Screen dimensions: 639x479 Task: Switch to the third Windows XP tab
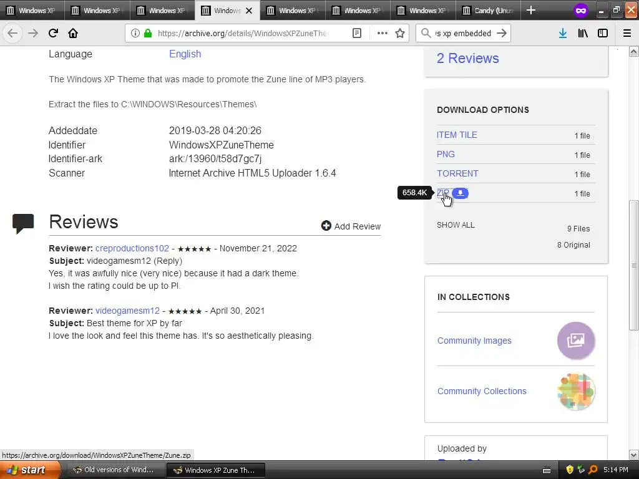tap(162, 11)
